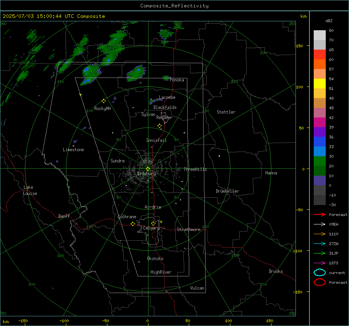This screenshot has width=349, height=326.
Task: Select the yellow swatch between 54 and 51
Action: tap(320, 83)
